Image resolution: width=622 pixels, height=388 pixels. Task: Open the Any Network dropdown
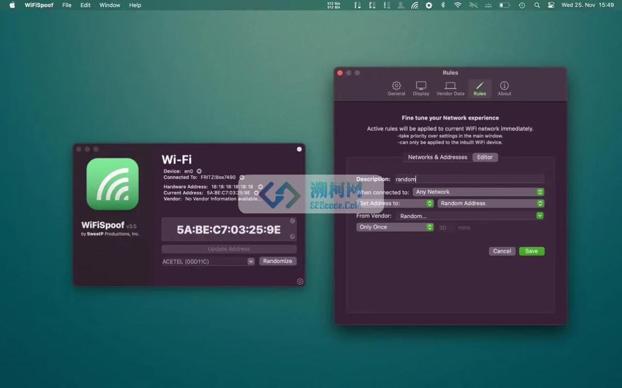point(478,192)
